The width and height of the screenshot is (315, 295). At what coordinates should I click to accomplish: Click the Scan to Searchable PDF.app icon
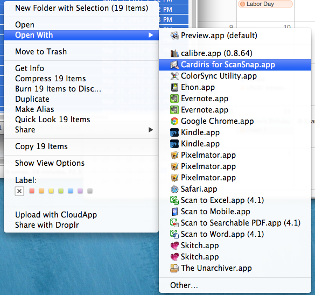[x=174, y=223]
